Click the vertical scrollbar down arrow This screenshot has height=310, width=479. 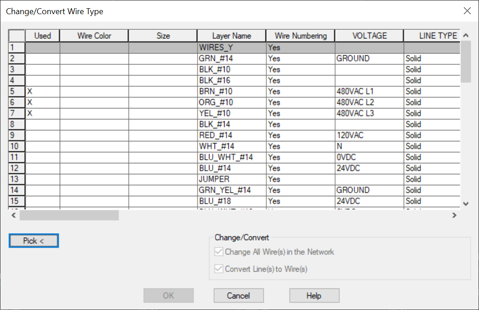click(466, 203)
